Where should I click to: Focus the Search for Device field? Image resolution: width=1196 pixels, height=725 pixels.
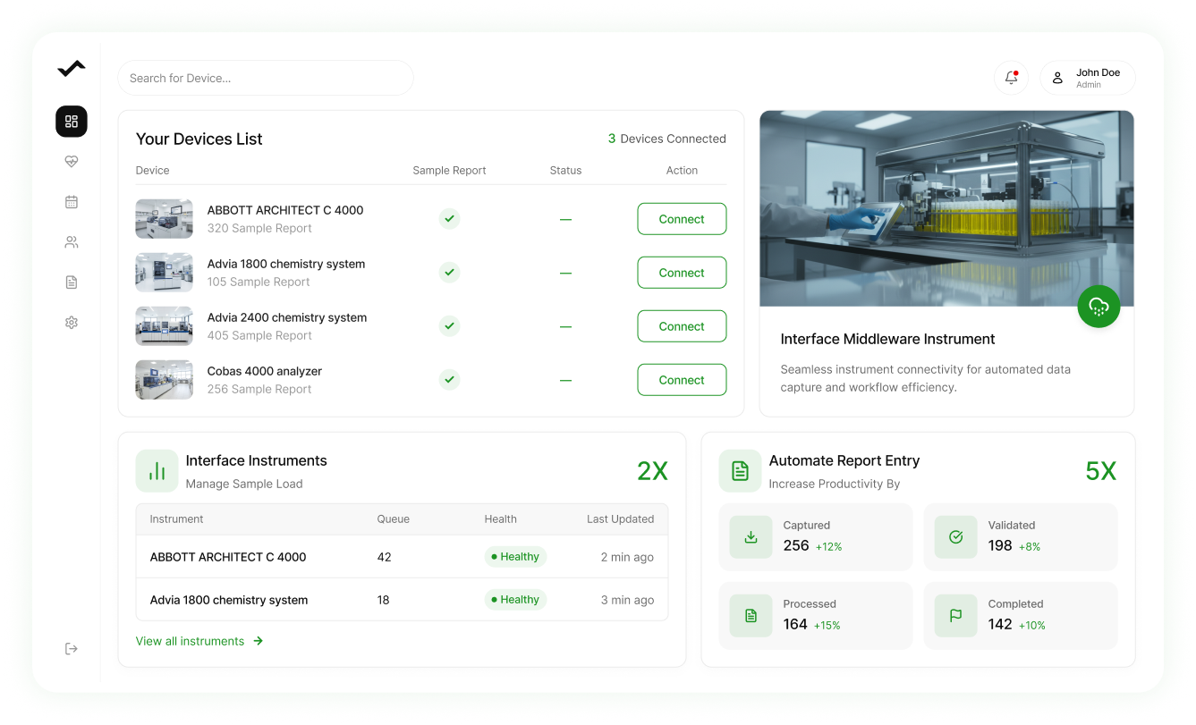coord(266,78)
